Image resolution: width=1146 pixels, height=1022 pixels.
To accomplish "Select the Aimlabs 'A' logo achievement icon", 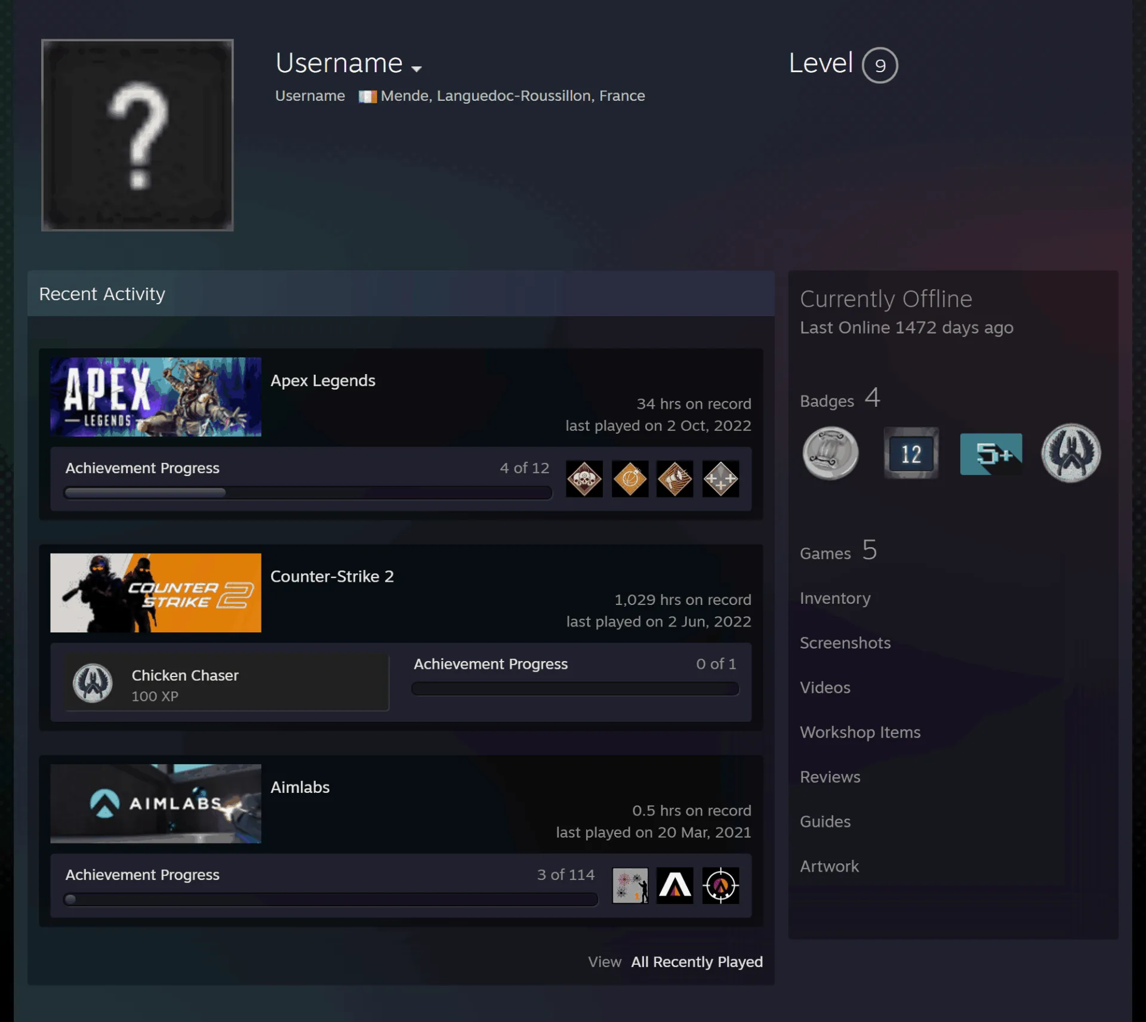I will point(675,885).
